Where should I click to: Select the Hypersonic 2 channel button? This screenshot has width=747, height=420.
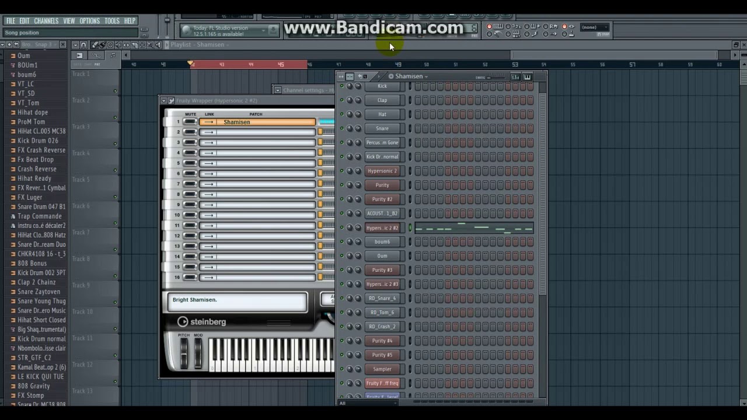tap(382, 171)
